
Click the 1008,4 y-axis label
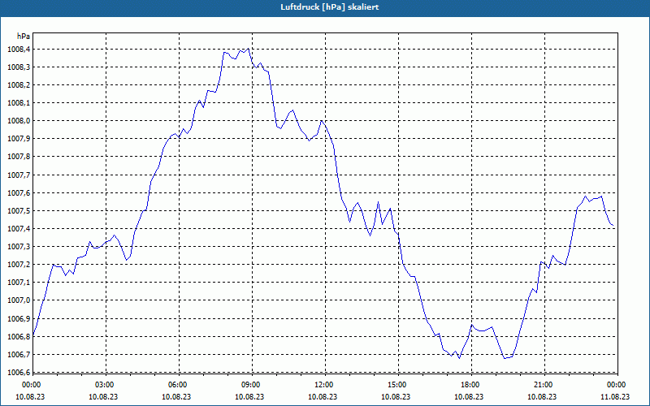(19, 50)
